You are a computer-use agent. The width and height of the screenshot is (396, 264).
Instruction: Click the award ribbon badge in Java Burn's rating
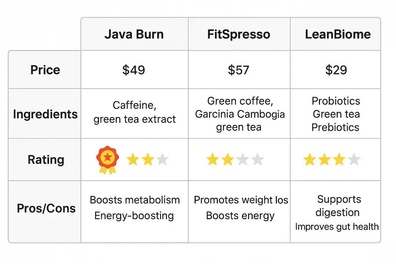pyautogui.click(x=106, y=159)
